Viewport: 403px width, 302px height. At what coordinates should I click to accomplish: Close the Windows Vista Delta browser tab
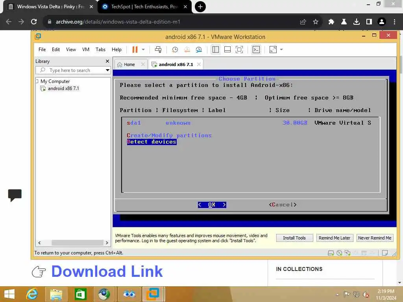[x=91, y=7]
